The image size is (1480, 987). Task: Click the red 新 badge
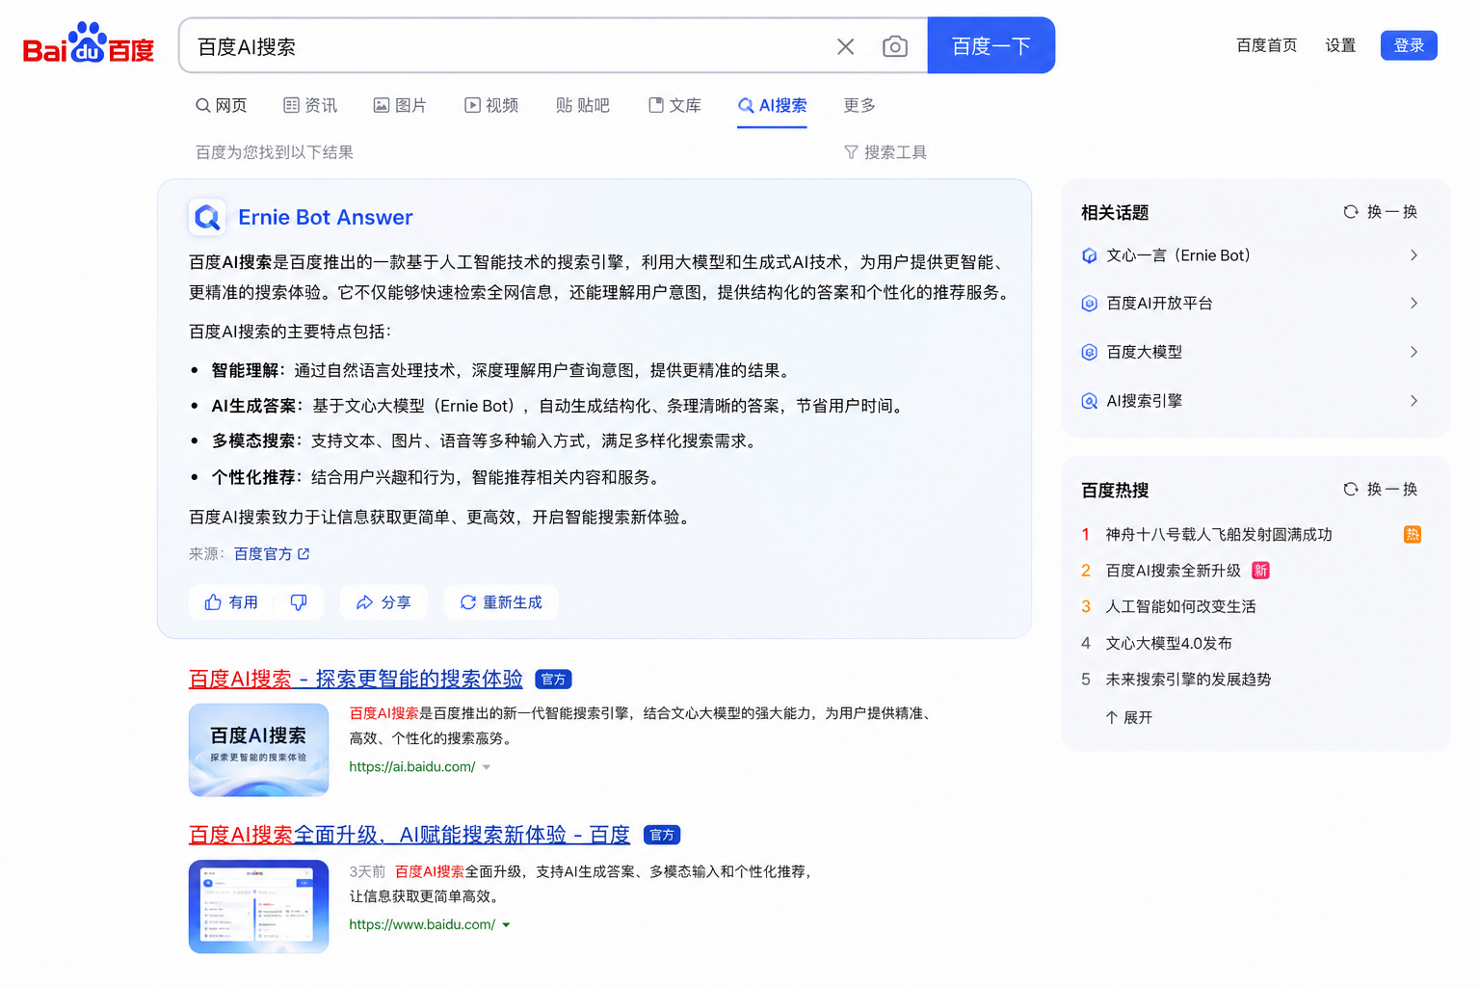(1260, 571)
